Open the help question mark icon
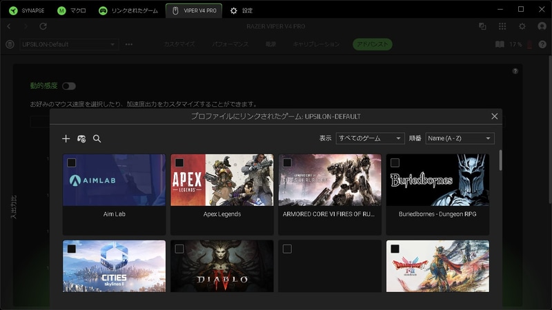552x310 pixels. point(542,44)
